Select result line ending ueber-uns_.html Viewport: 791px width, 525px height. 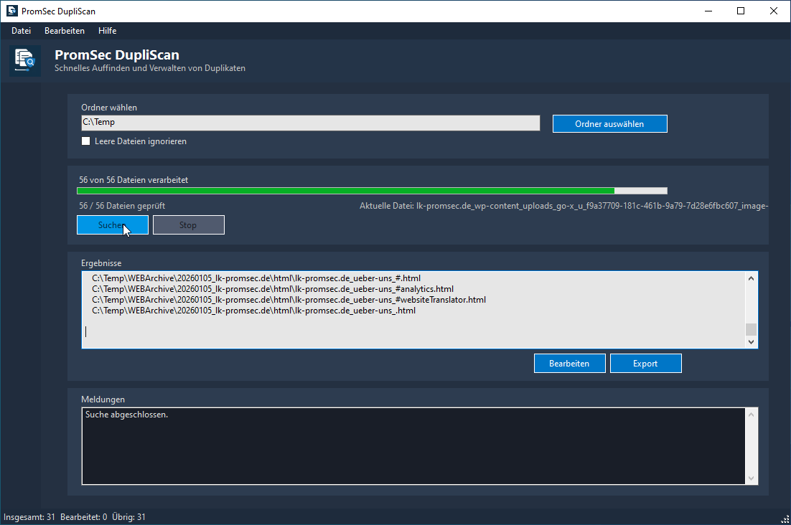point(254,311)
